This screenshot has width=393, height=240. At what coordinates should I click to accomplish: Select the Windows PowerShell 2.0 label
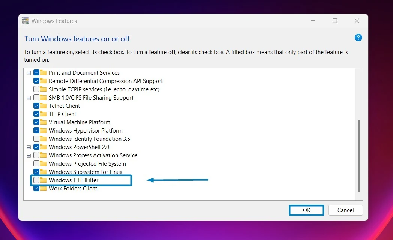(79, 147)
